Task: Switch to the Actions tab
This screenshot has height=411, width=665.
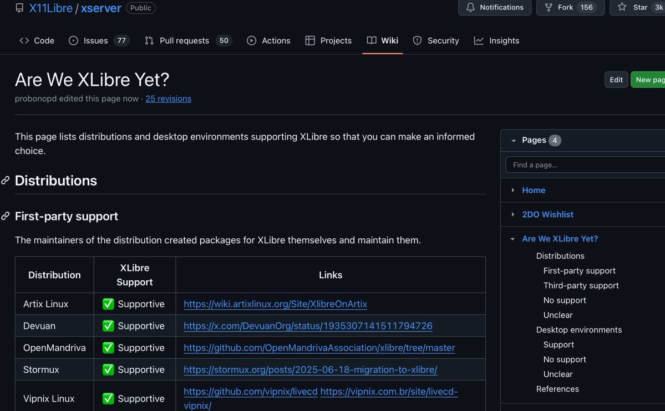Action: pyautogui.click(x=268, y=40)
